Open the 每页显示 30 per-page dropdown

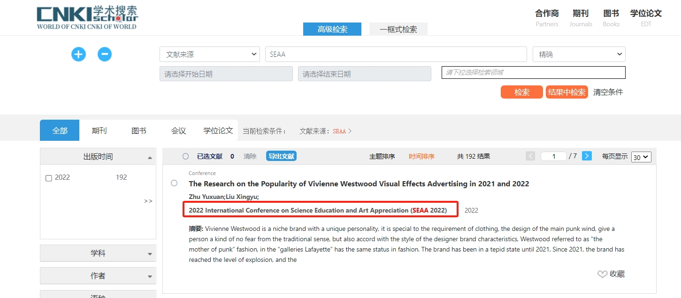(641, 157)
